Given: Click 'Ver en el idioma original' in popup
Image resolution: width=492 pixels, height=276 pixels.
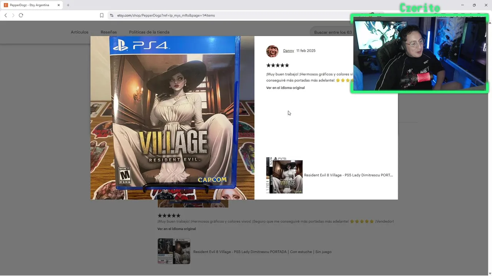Looking at the screenshot, I should tap(285, 88).
